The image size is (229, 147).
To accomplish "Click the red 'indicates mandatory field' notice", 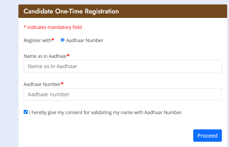I will coord(54,27).
